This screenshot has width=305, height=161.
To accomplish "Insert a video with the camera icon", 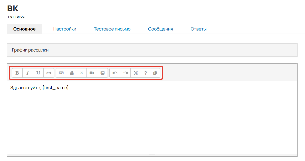I will coord(92,73).
